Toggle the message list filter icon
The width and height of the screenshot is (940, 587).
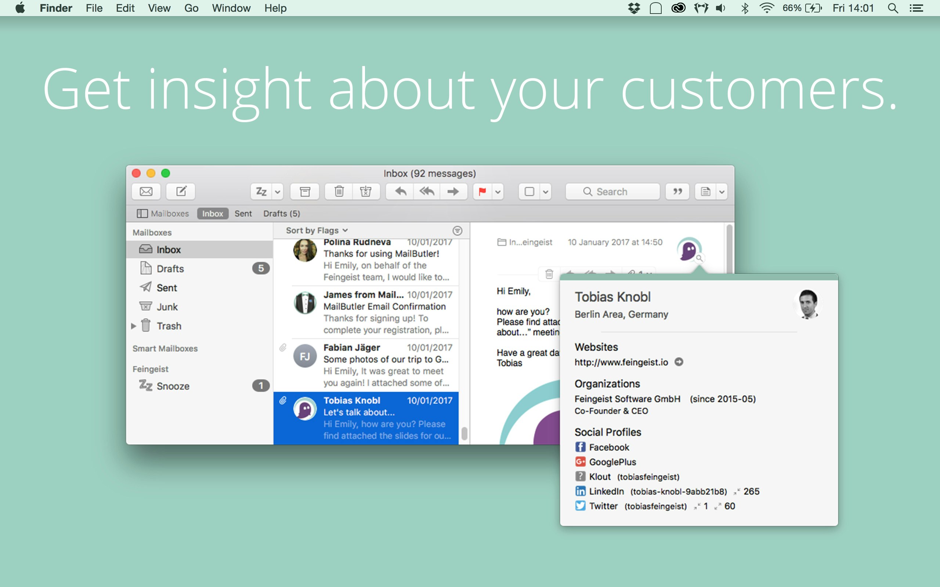(458, 231)
